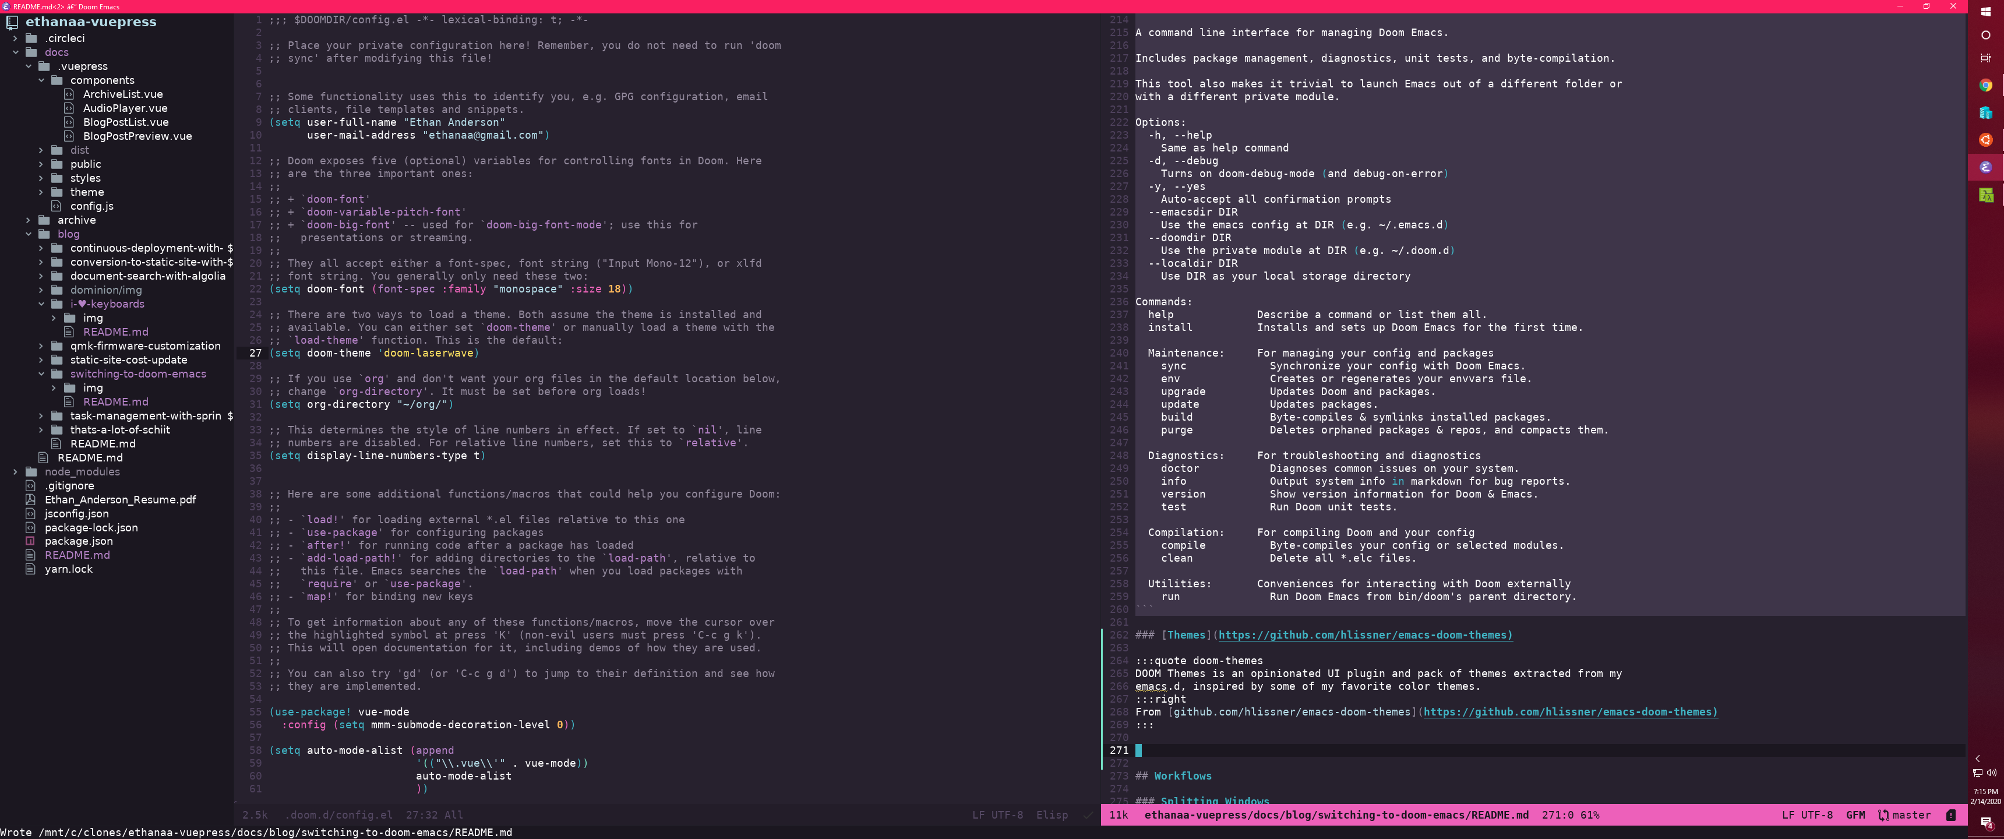The height and width of the screenshot is (839, 2004).
Task: Open Google Chrome from the taskbar
Action: 1985,86
